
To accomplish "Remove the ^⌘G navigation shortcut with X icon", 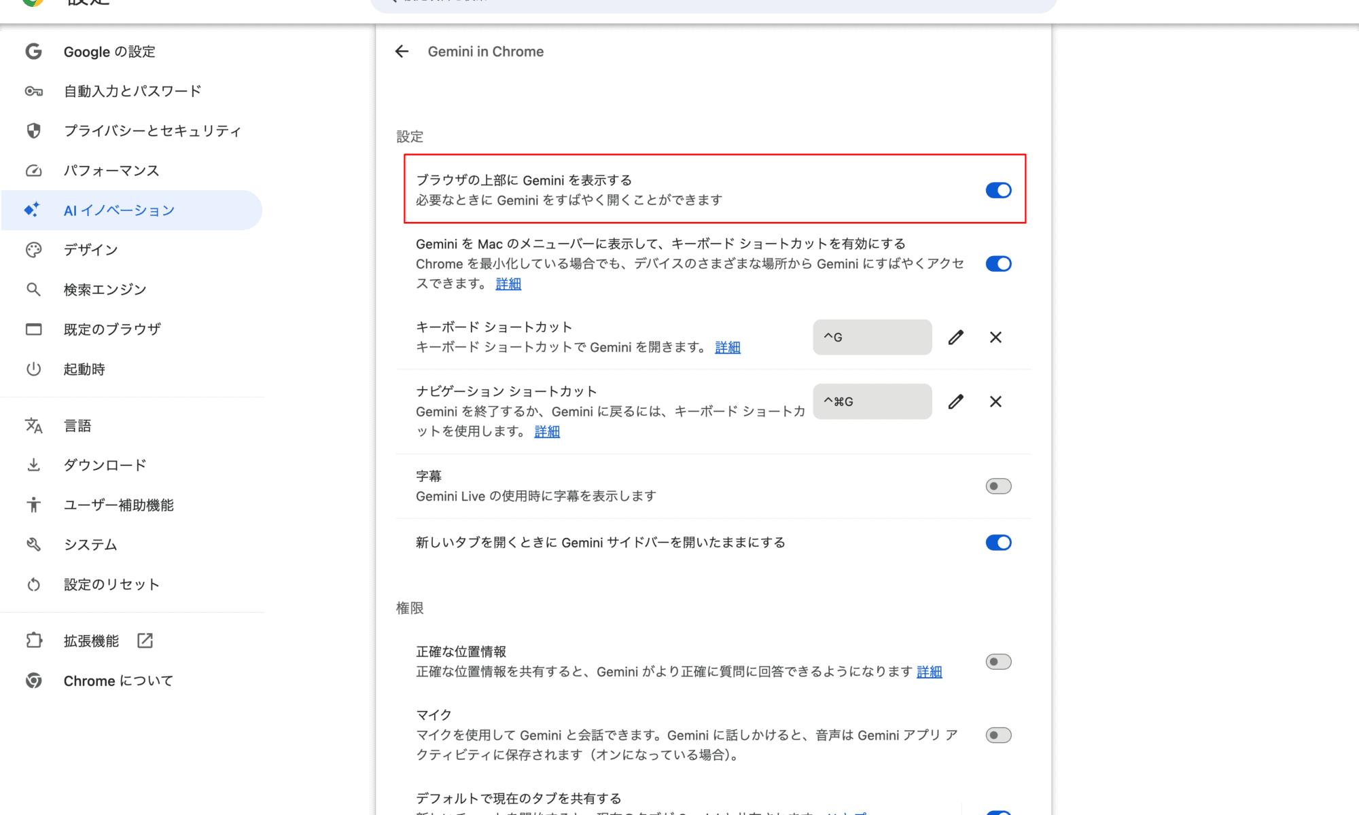I will click(995, 401).
